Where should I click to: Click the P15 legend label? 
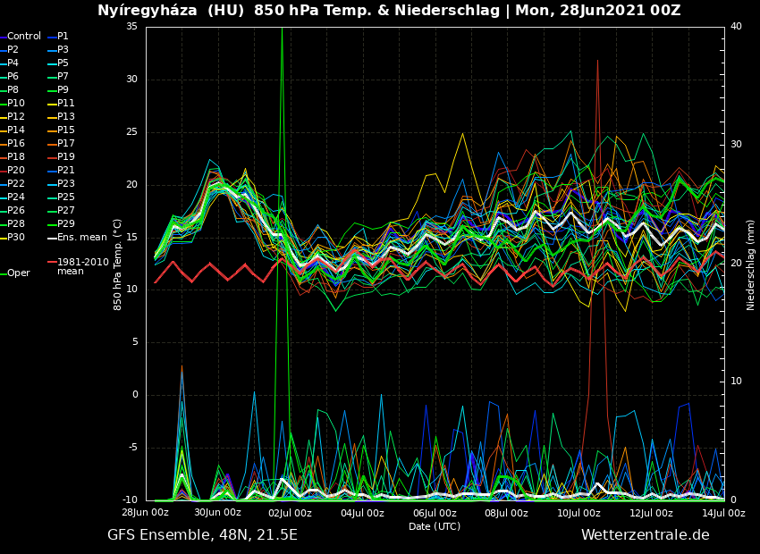pos(66,130)
